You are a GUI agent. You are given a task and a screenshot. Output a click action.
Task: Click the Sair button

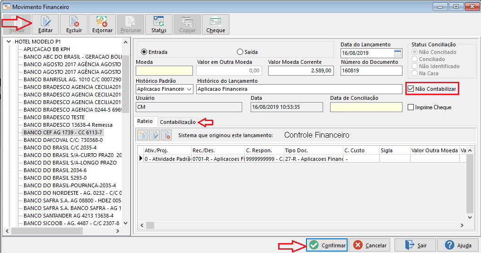[415, 245]
